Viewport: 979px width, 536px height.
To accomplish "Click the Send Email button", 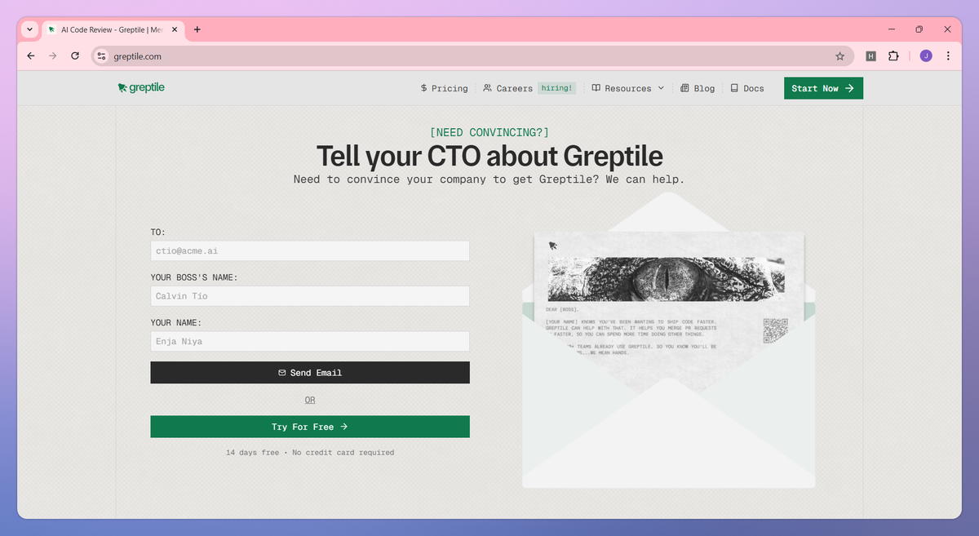I will point(310,372).
